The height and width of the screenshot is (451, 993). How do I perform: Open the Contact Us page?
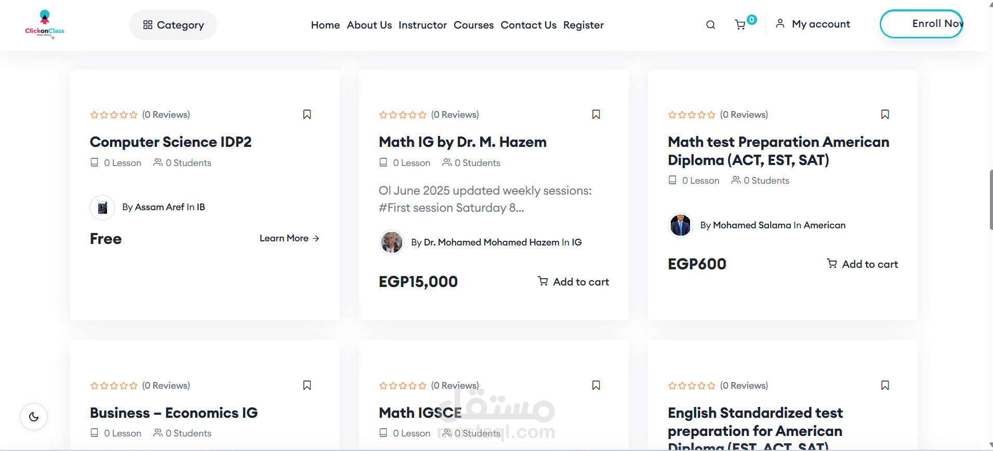click(528, 25)
